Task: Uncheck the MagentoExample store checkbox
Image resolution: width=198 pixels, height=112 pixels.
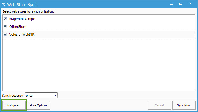Action: [5, 19]
